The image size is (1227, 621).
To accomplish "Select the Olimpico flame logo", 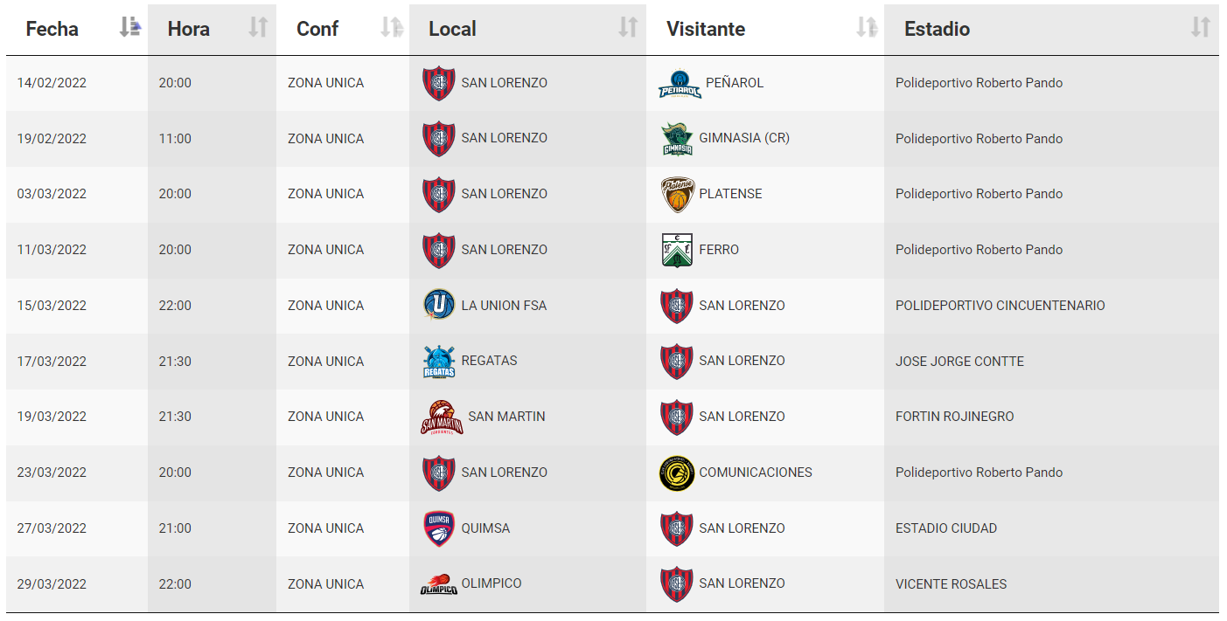I will 439,584.
